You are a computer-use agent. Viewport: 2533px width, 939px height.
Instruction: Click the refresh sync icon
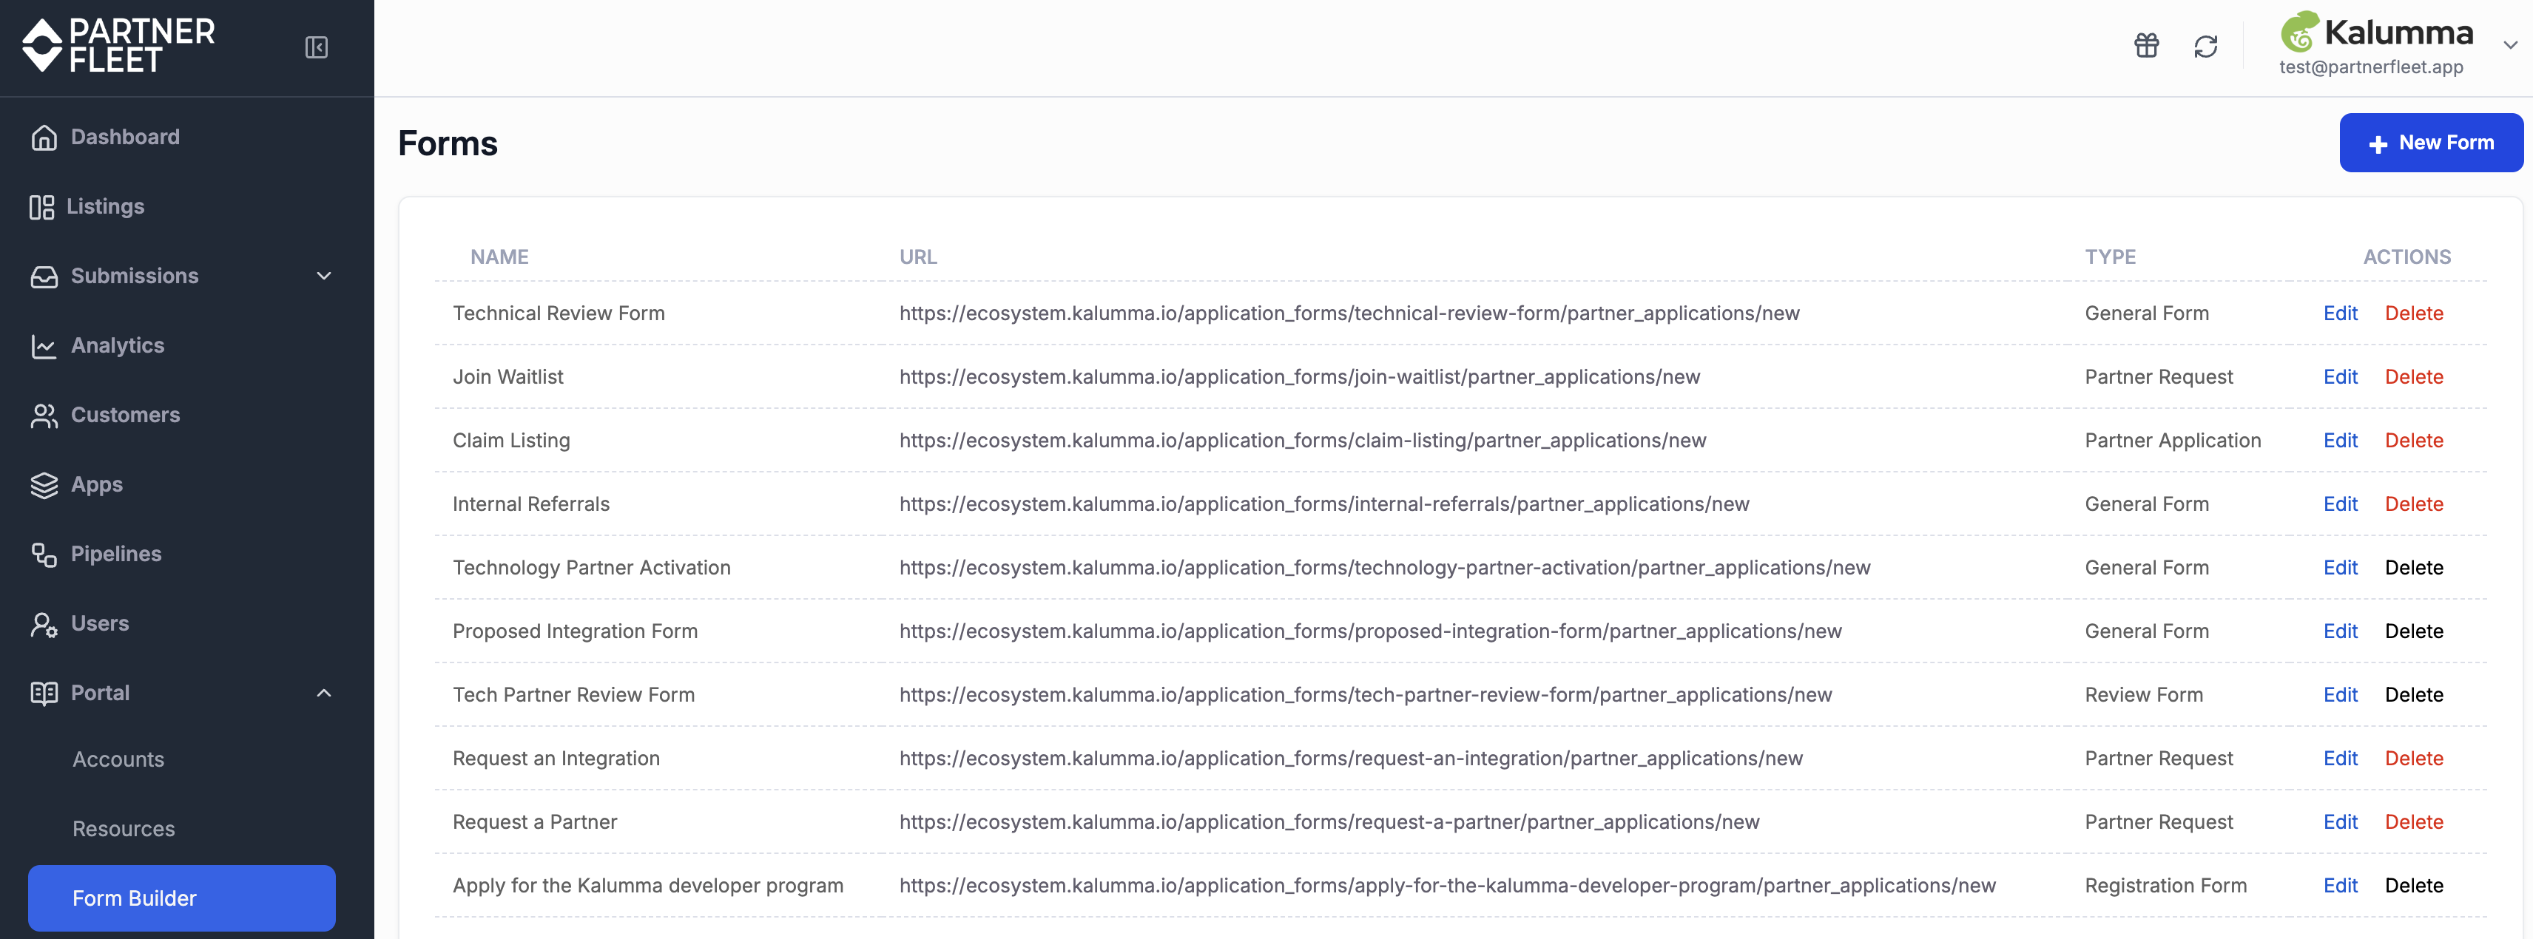[x=2205, y=47]
